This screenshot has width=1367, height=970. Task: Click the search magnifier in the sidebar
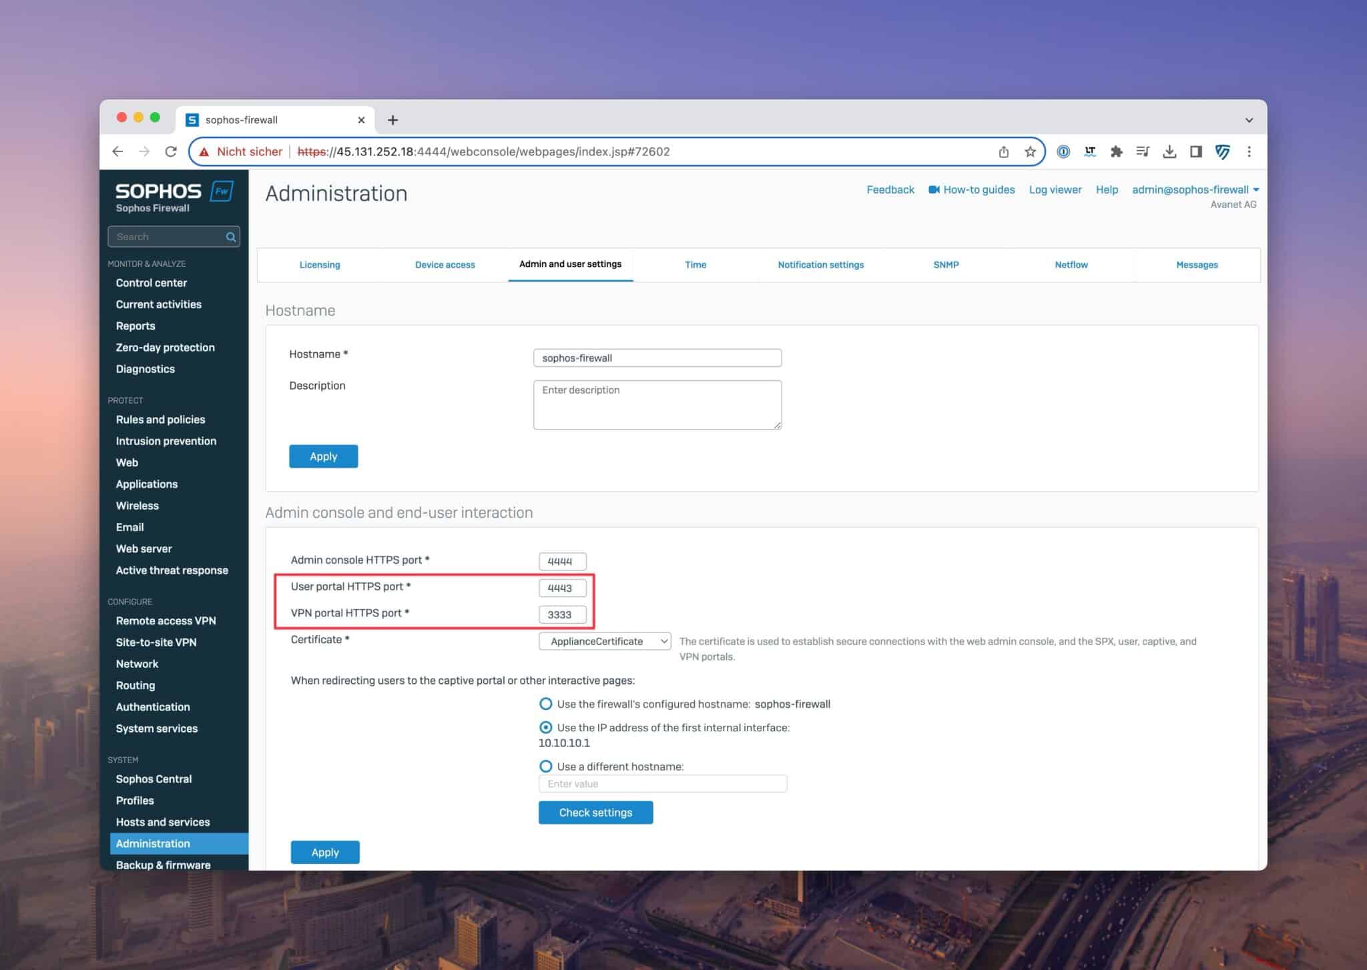point(230,236)
